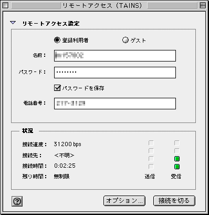Open the オプション... button
The height and width of the screenshot is (215, 209).
coord(124,201)
